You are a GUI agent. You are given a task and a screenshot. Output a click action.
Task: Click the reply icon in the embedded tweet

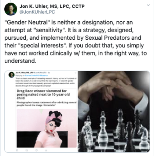point(17,150)
